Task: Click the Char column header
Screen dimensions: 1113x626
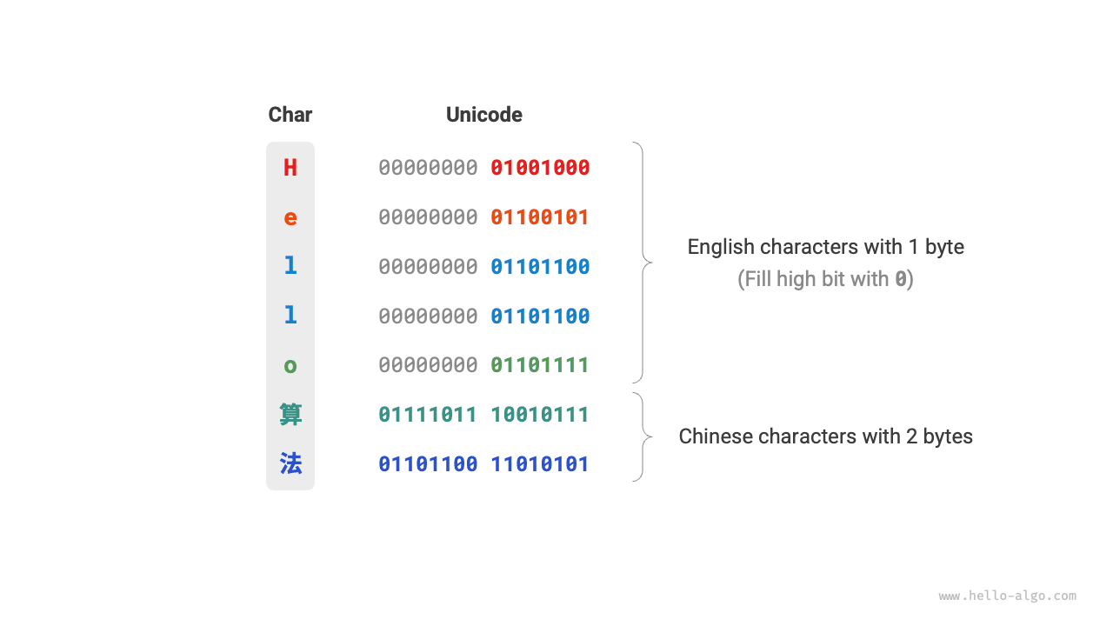Action: pyautogui.click(x=290, y=115)
